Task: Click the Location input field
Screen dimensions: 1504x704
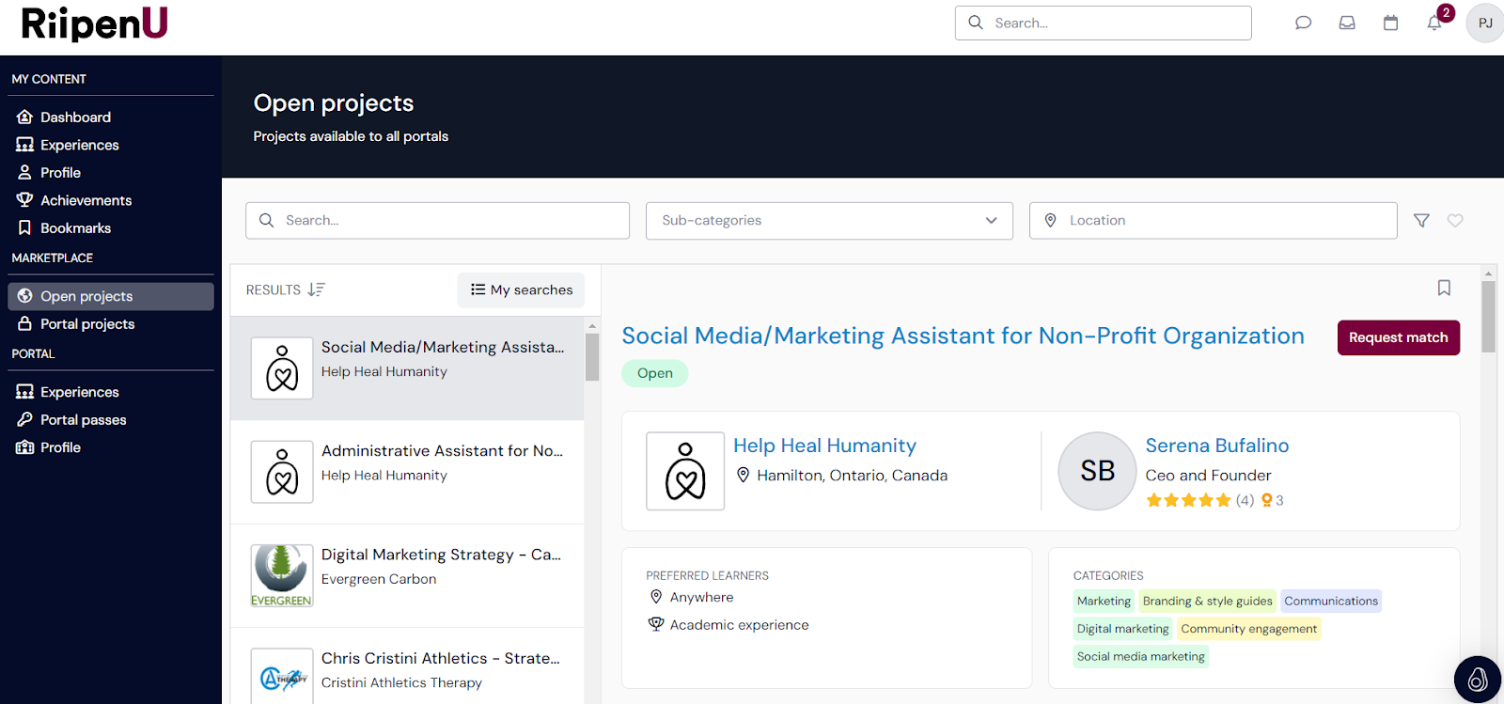Action: point(1213,221)
